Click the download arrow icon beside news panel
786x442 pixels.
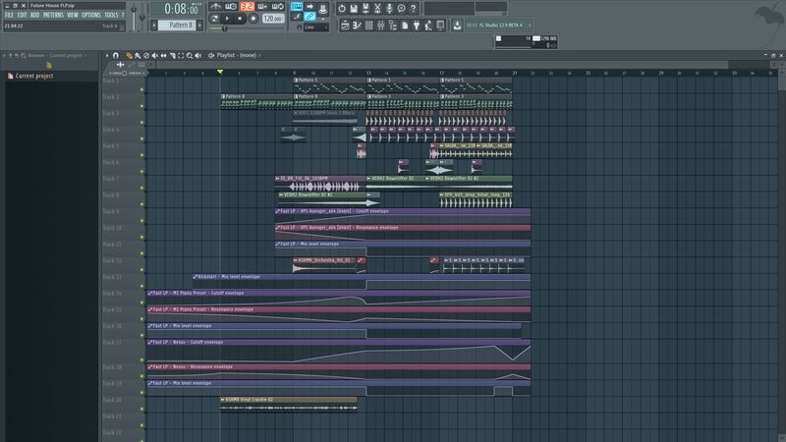(x=457, y=26)
